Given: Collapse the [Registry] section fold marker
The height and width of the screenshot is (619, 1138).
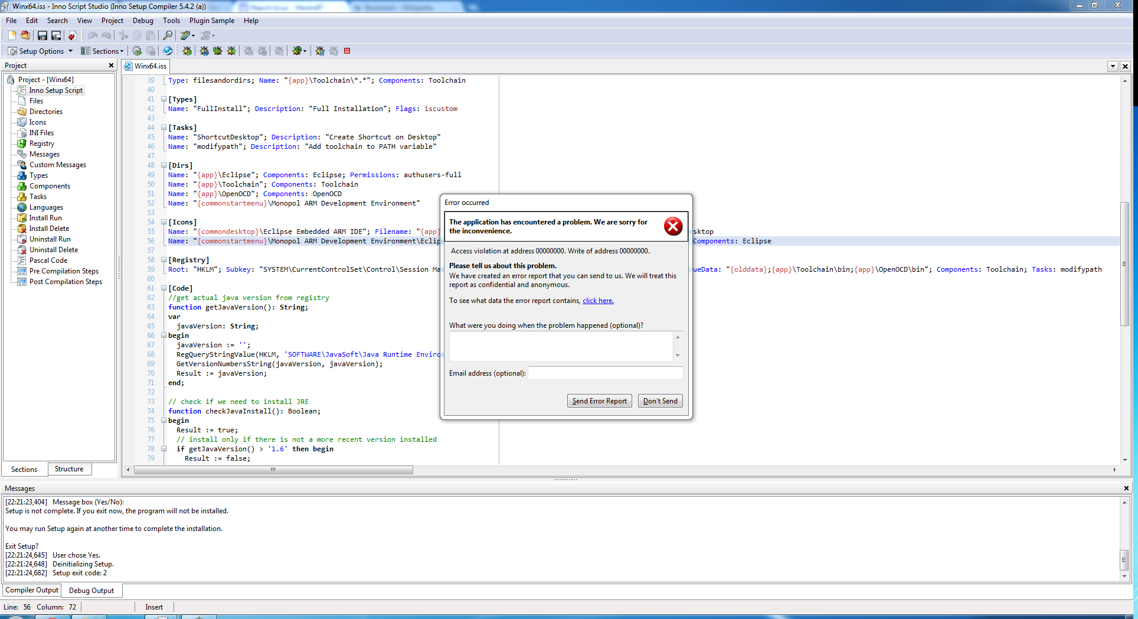Looking at the screenshot, I should 163,260.
